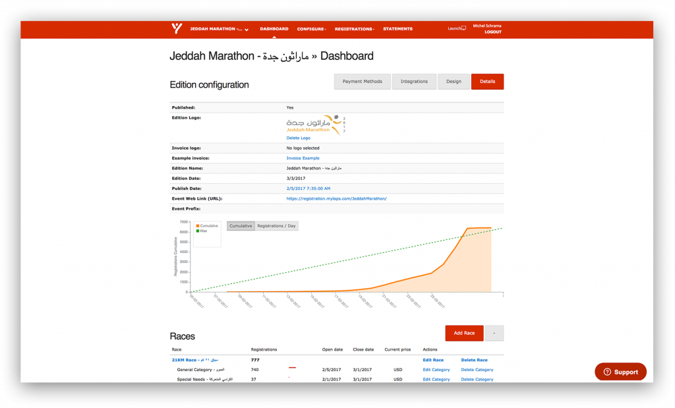Switch chart to Registrations / Day view
Viewport: 675px width, 408px height.
coord(276,226)
